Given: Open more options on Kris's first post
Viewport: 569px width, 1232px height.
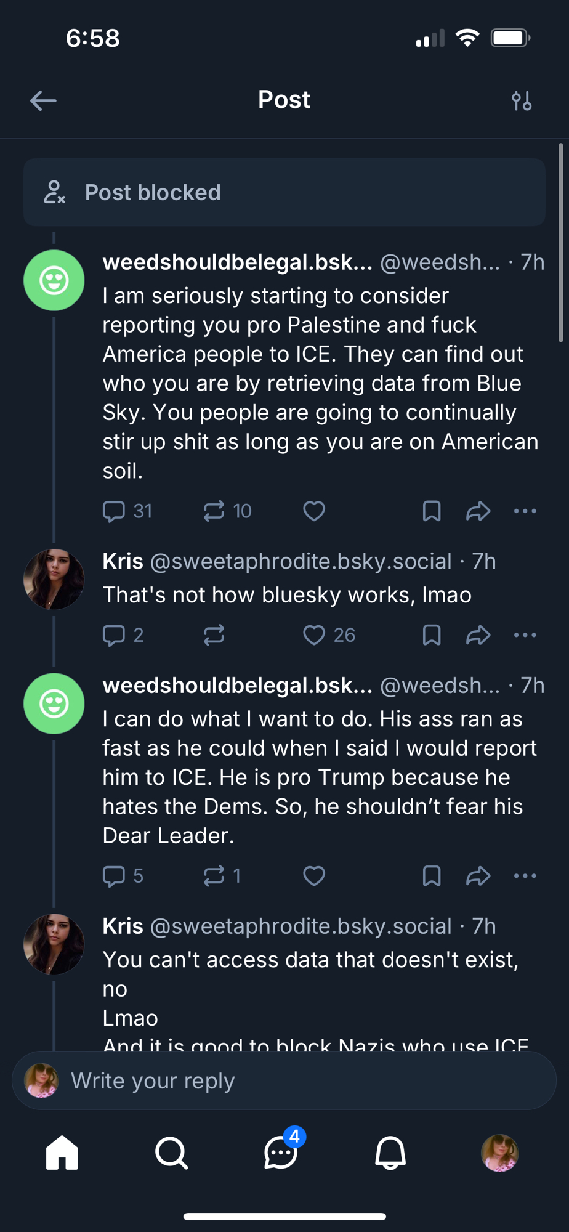Looking at the screenshot, I should point(525,634).
